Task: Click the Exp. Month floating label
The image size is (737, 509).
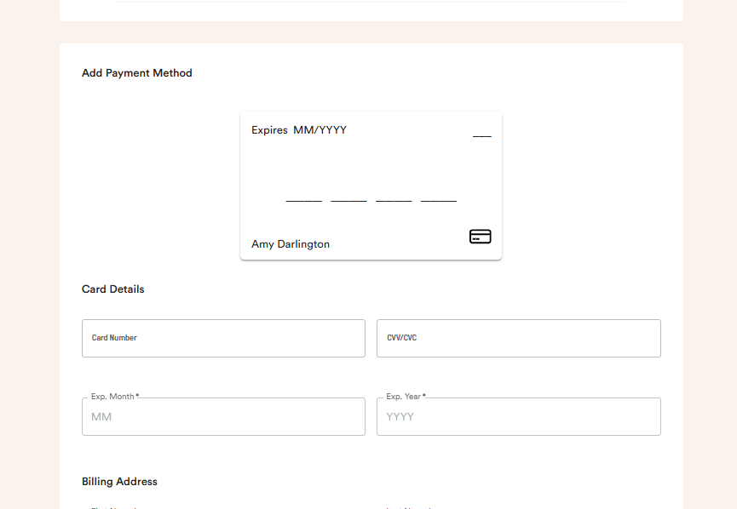Action: click(114, 397)
